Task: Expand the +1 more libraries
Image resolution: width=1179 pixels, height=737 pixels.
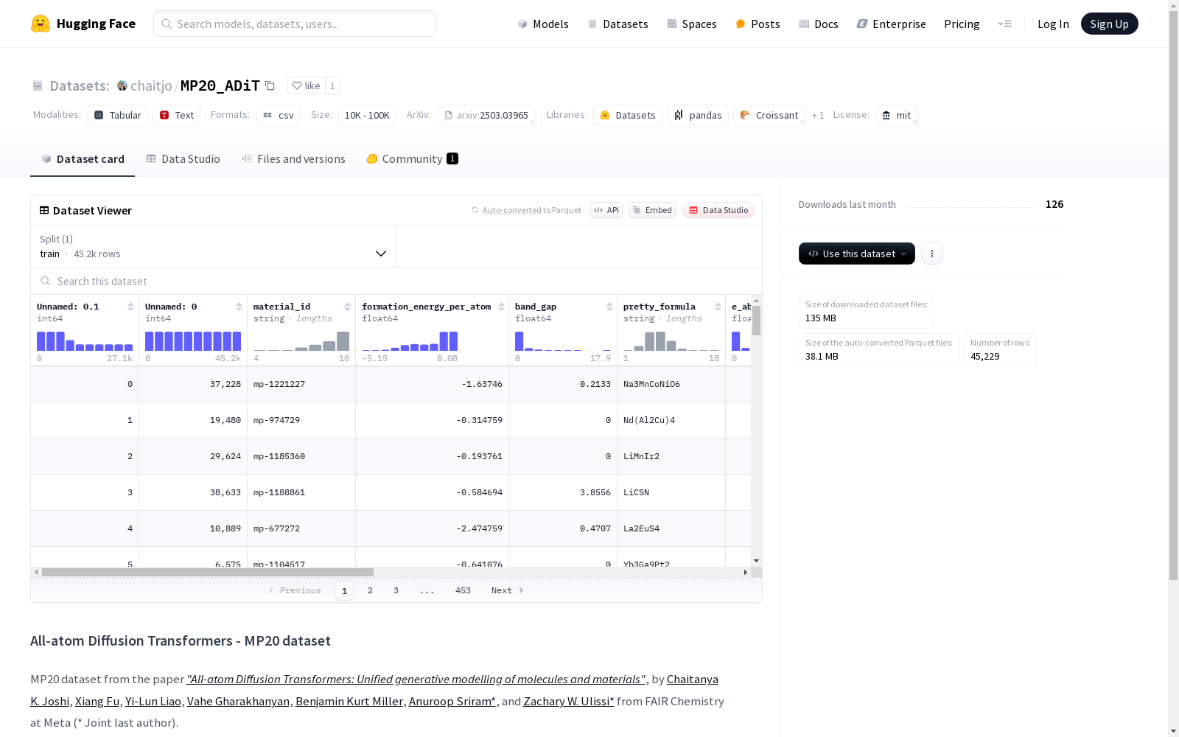Action: pyautogui.click(x=818, y=115)
